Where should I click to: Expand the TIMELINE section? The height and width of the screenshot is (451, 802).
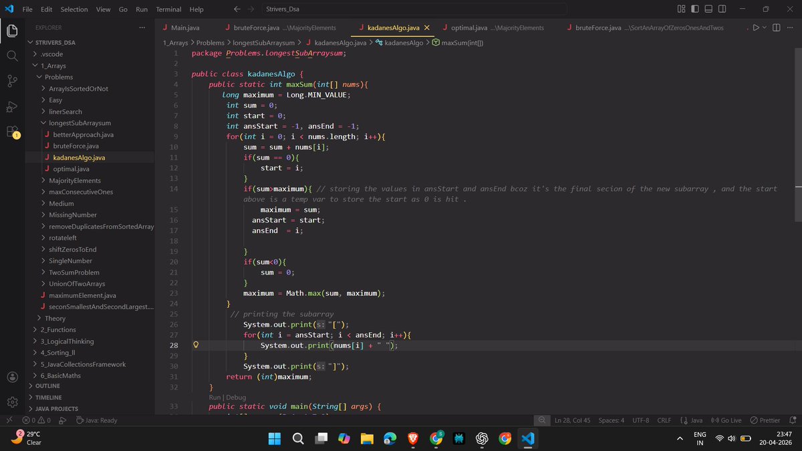[90, 397]
